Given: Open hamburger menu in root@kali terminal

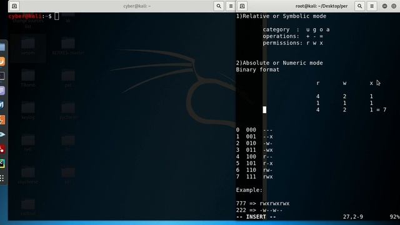Looking at the screenshot, I should tap(372, 6).
